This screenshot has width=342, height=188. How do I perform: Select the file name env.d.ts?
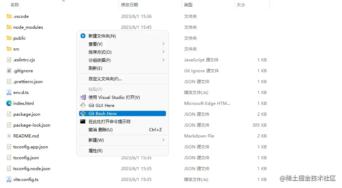click(21, 92)
